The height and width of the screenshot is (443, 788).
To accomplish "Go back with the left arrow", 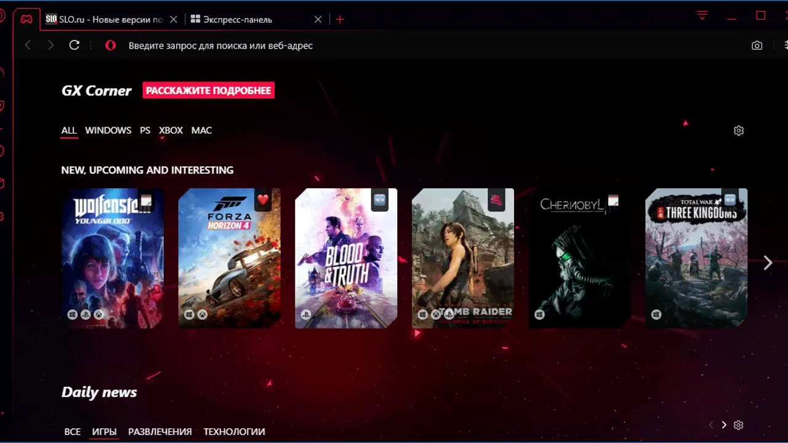I will coord(28,45).
